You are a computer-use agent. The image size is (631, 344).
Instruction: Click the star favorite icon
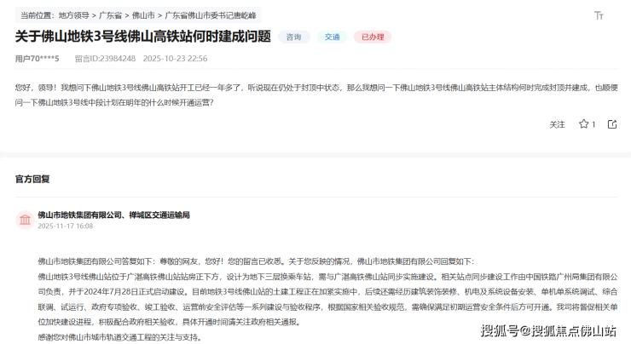(x=584, y=124)
